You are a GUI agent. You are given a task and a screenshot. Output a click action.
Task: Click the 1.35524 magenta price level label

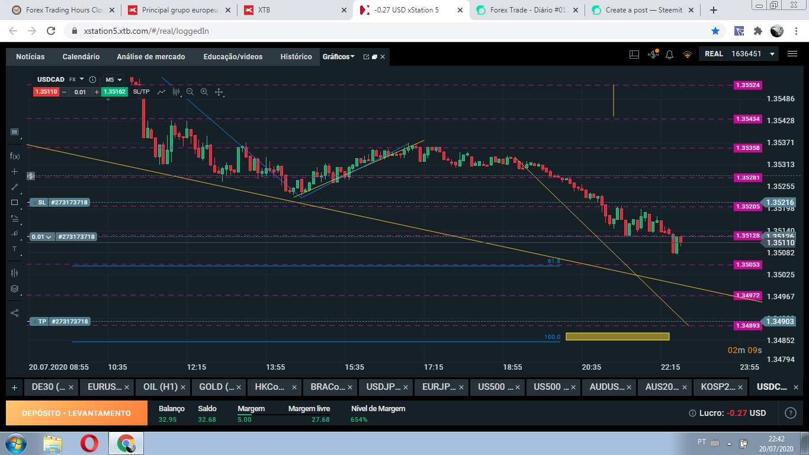[x=747, y=85]
